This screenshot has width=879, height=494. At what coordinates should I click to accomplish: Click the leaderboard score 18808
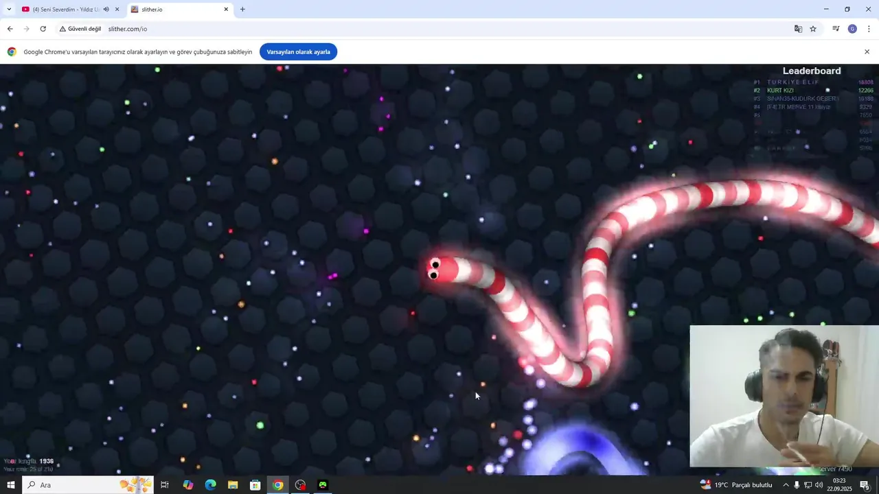pyautogui.click(x=865, y=82)
